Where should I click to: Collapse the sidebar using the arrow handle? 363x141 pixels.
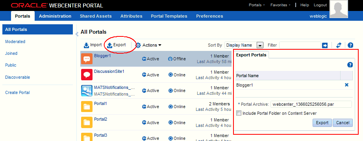click(x=77, y=34)
